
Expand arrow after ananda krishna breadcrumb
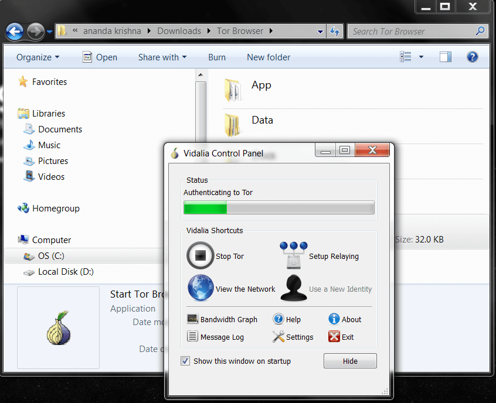pos(149,31)
